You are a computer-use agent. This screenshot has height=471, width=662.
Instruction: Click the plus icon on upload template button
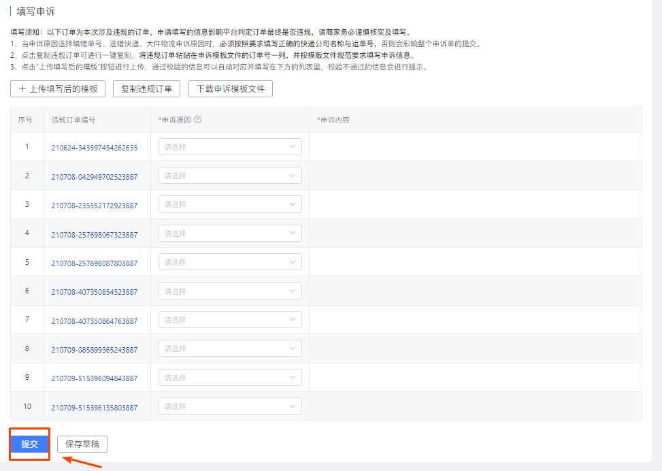pyautogui.click(x=22, y=88)
